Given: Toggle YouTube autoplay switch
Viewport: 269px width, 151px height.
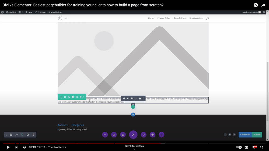Looking at the screenshot, I should point(239,147).
